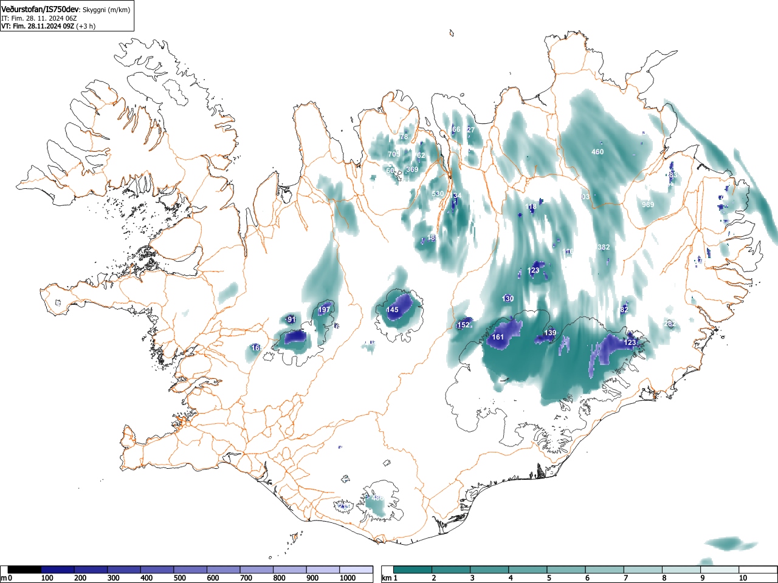Viewport: 778px width, 583px height.
Task: Click the '1000' tick on the m legend
Action: (348, 578)
